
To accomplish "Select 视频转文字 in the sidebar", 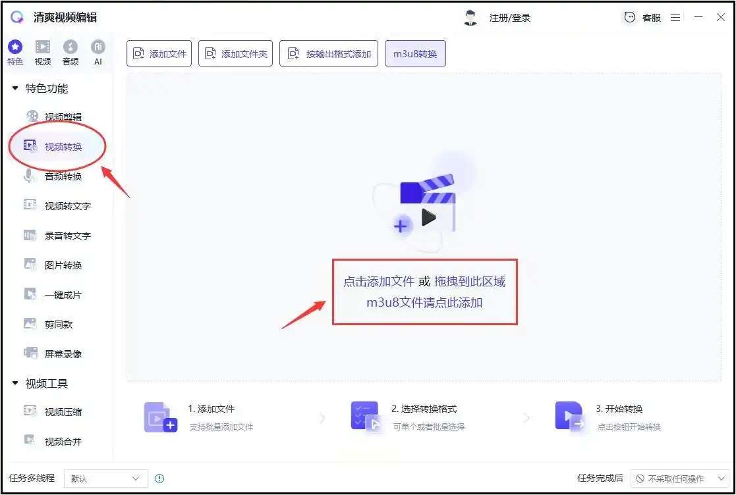I will tap(68, 206).
